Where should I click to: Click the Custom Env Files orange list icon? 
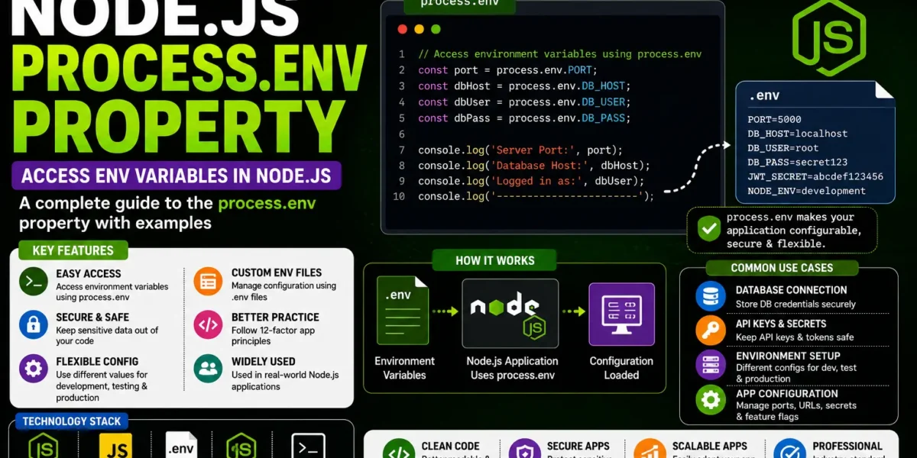click(x=207, y=282)
